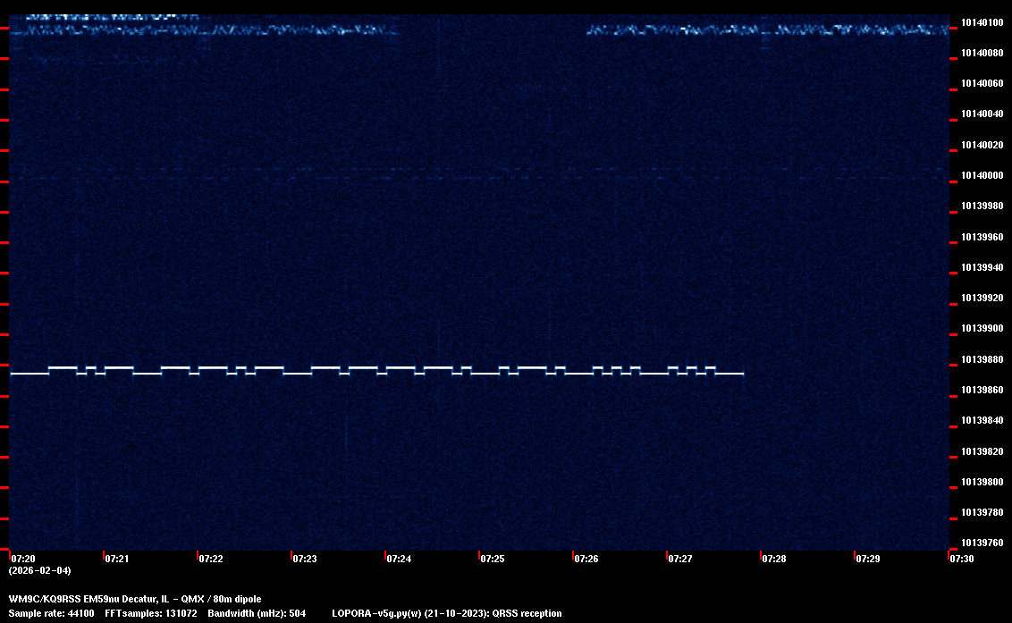Select the 07:28 time axis label

(773, 559)
